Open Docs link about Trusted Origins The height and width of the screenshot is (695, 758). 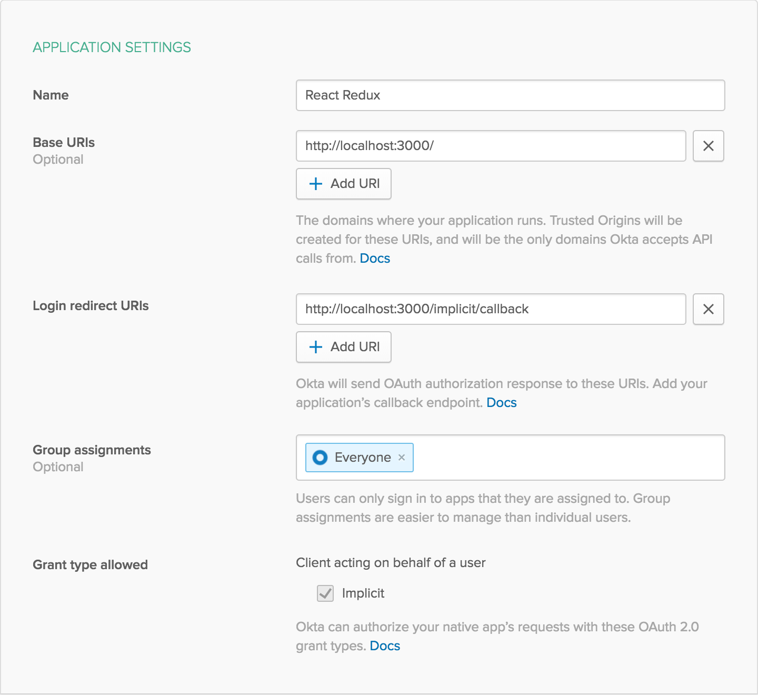pos(375,259)
